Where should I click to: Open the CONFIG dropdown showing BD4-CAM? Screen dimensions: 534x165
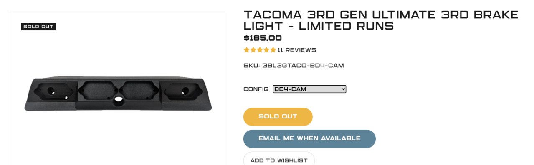[x=309, y=89]
